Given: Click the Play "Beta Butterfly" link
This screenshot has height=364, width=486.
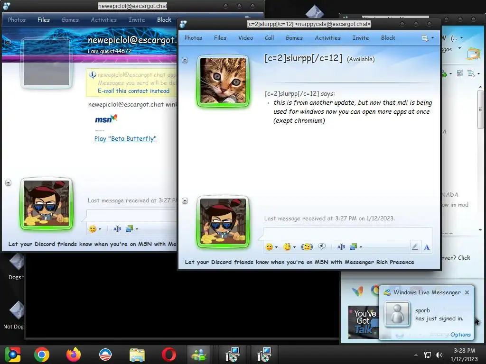Looking at the screenshot, I should pyautogui.click(x=125, y=139).
